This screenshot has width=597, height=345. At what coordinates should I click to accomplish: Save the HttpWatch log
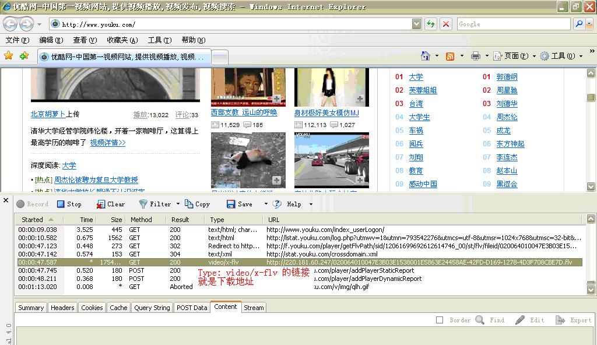pos(240,204)
